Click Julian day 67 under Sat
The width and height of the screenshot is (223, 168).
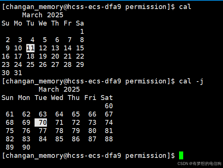pyautogui.click(x=109, y=114)
